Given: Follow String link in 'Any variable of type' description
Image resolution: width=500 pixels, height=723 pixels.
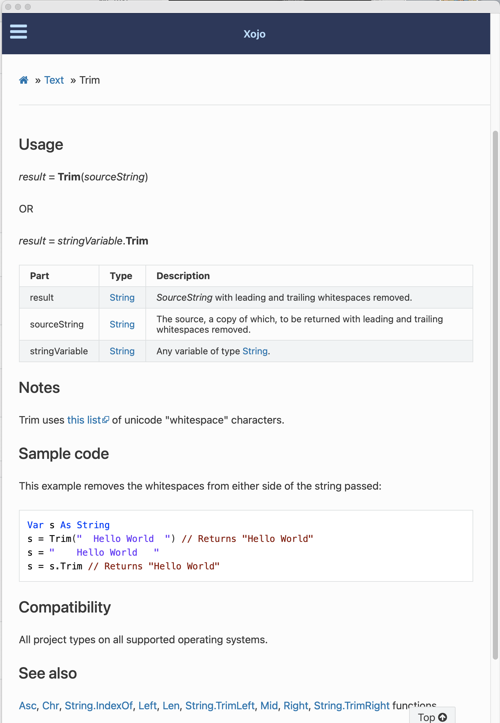Looking at the screenshot, I should pyautogui.click(x=255, y=351).
